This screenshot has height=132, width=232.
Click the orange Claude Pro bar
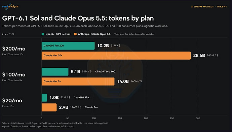click(49, 107)
